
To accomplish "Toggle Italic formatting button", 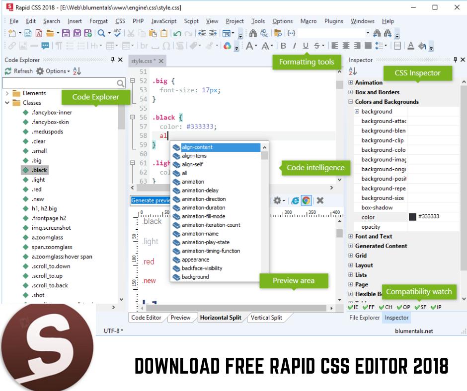I will (x=295, y=46).
